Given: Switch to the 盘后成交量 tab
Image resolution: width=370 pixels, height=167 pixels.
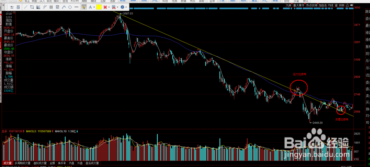Looking at the screenshot, I should tap(92, 163).
